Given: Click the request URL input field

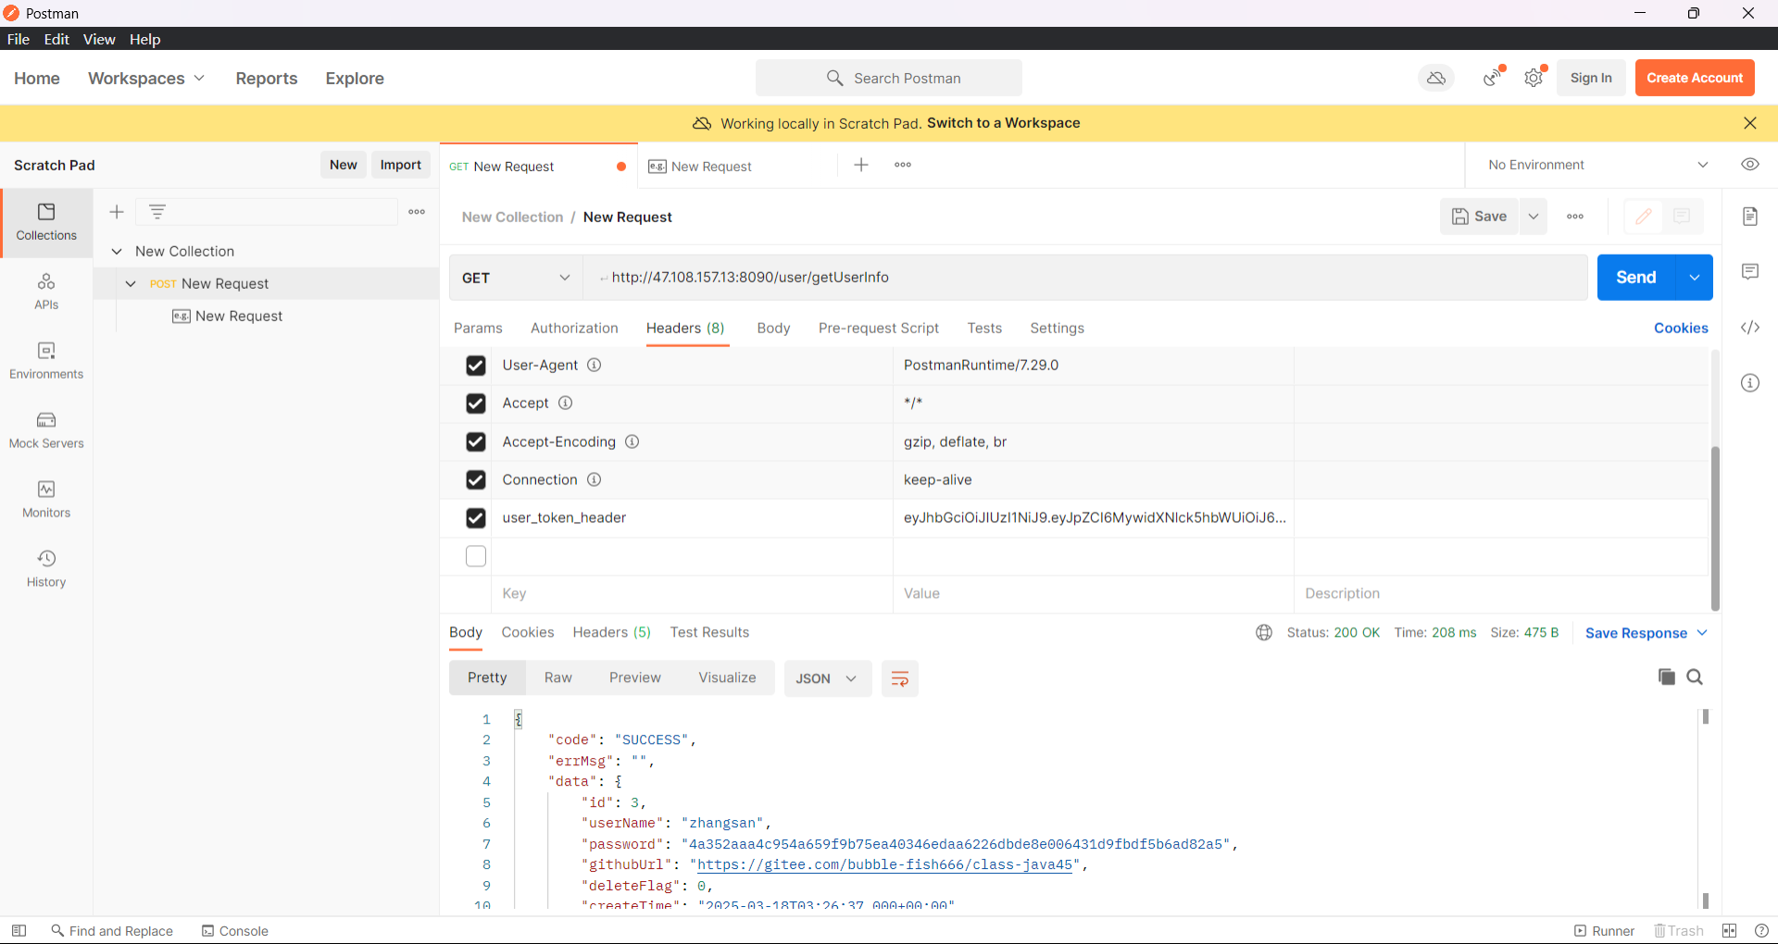Looking at the screenshot, I should (x=1085, y=278).
